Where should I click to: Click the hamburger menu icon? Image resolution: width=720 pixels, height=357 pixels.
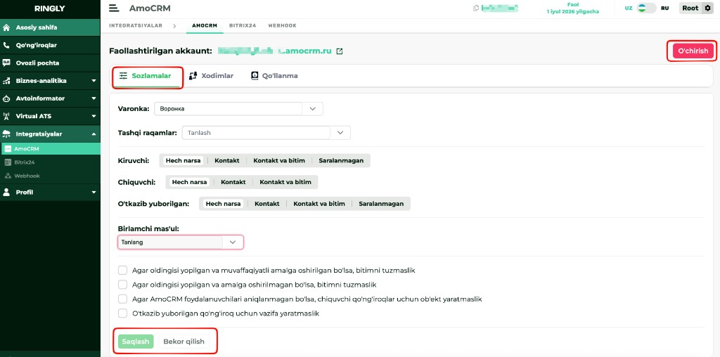coord(114,8)
